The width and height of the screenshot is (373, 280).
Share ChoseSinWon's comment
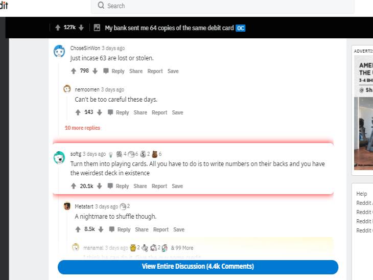tap(136, 71)
